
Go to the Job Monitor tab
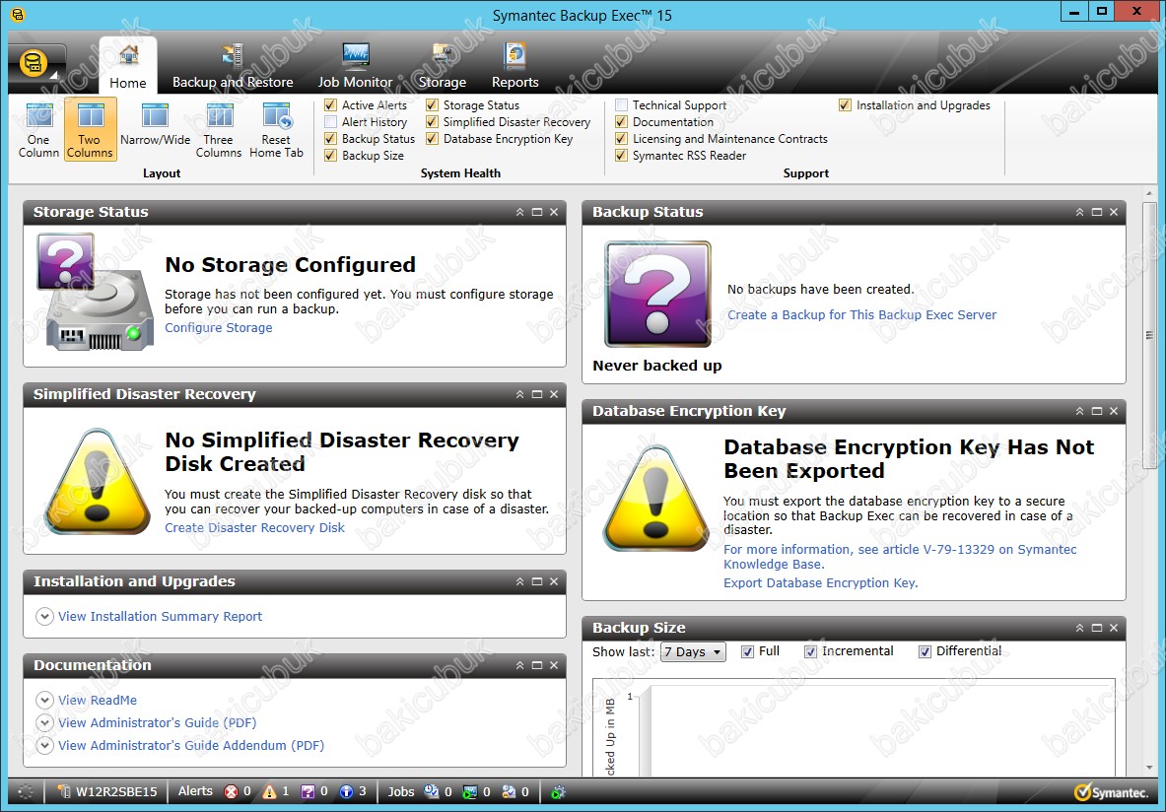click(x=356, y=65)
